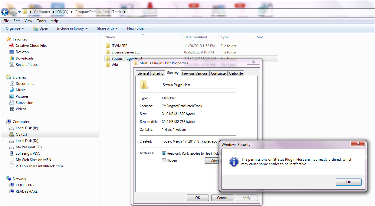Image resolution: width=375 pixels, height=206 pixels.
Task: Click the Security tab in Properties
Action: [173, 73]
